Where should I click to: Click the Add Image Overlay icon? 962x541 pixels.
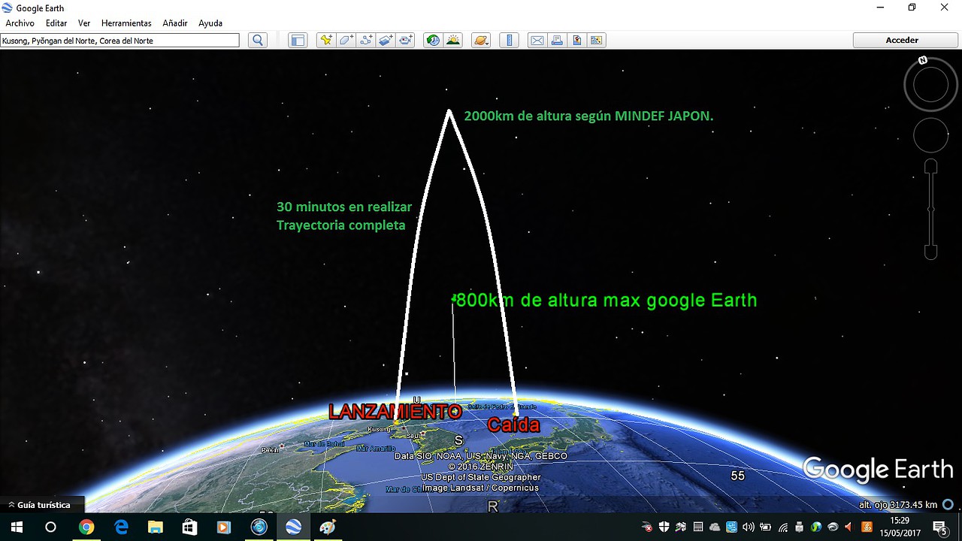point(386,41)
